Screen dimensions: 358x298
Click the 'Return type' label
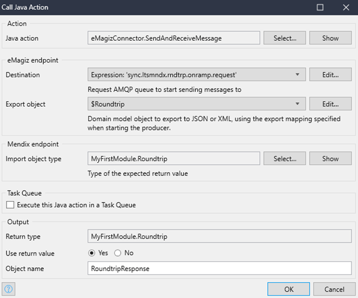[x=23, y=237]
